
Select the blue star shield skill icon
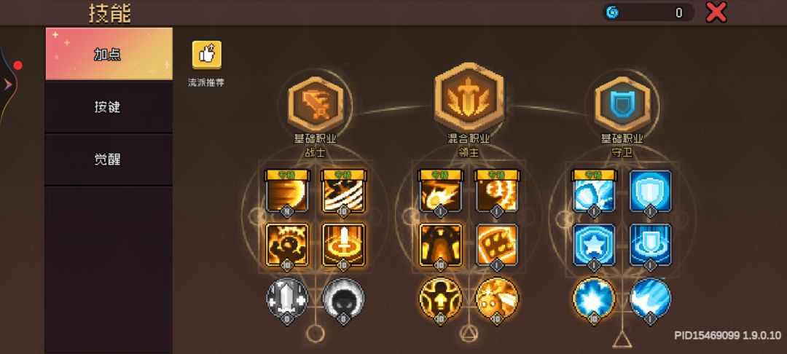[595, 245]
